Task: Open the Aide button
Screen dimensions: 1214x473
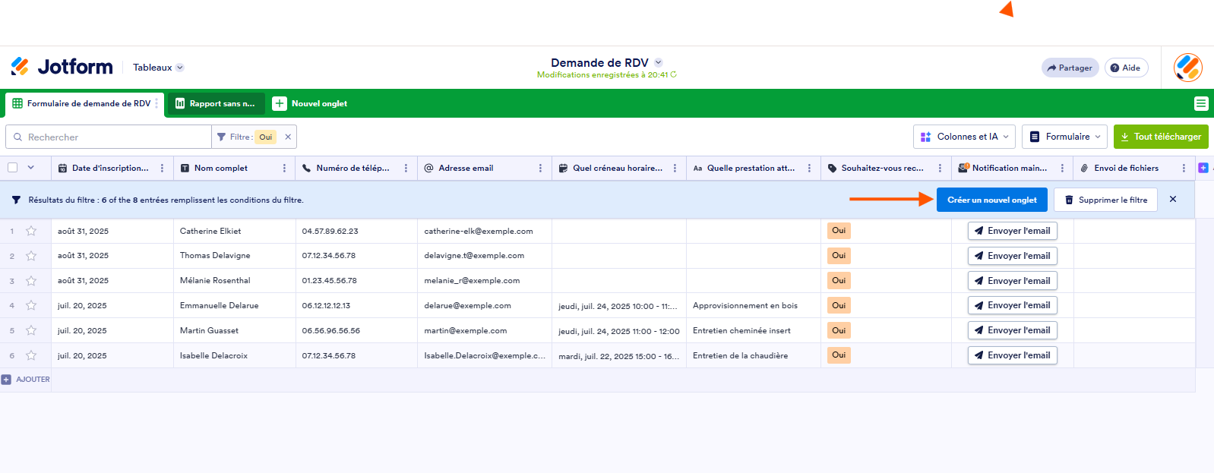Action: (1126, 68)
